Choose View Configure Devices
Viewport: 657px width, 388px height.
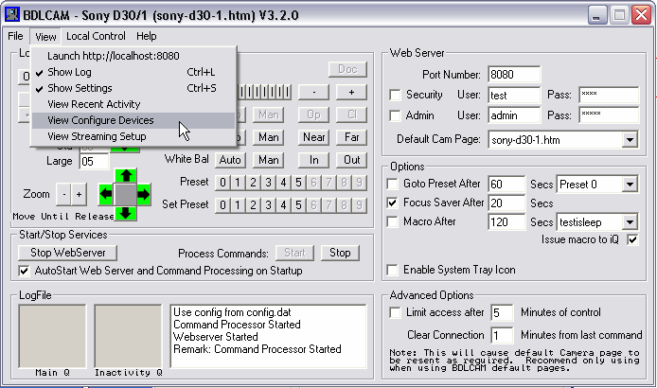133,120
